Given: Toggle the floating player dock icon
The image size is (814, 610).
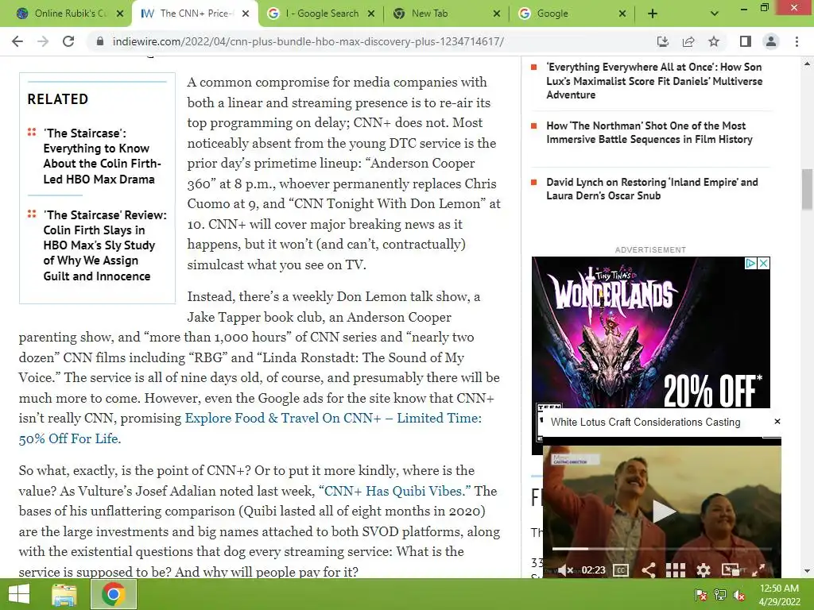Looking at the screenshot, I should pos(731,570).
